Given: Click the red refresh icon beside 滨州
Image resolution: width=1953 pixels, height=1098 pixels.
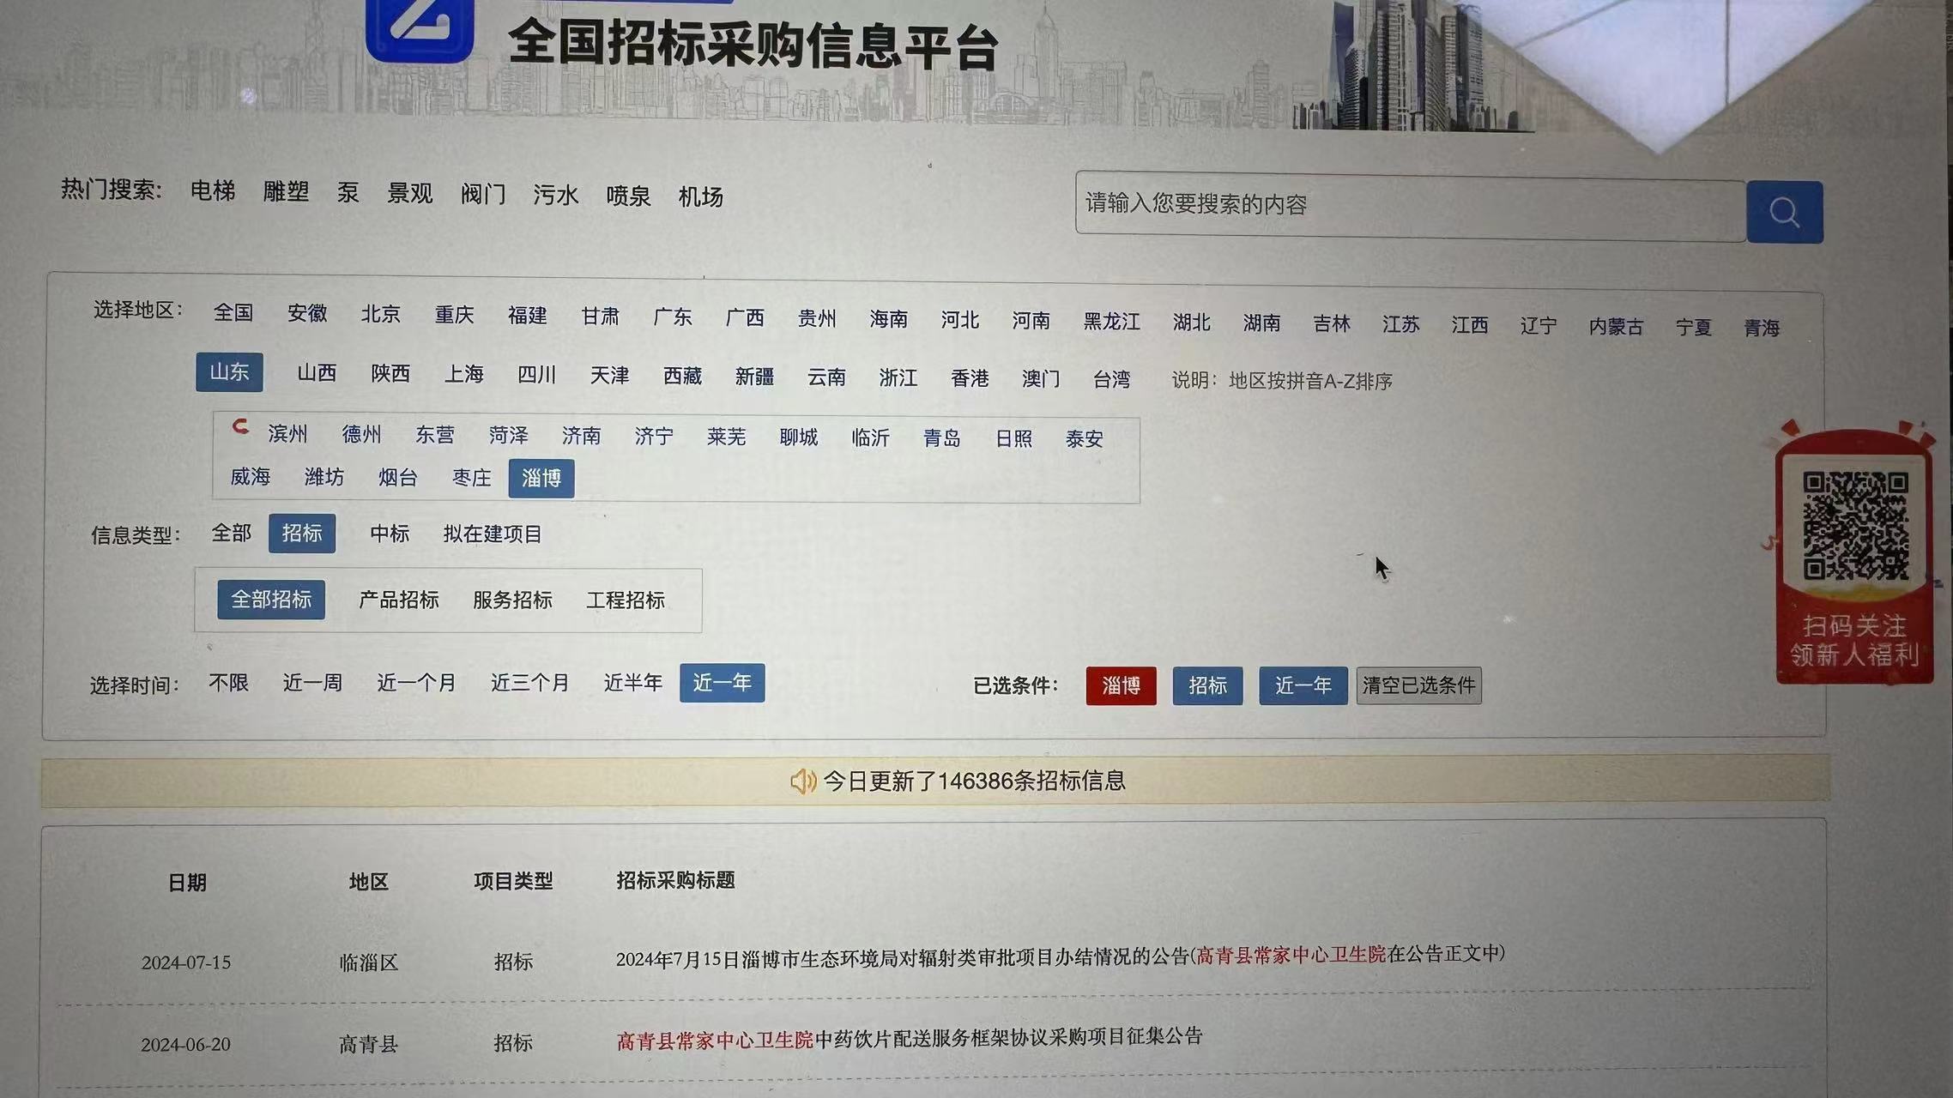Looking at the screenshot, I should pyautogui.click(x=240, y=426).
